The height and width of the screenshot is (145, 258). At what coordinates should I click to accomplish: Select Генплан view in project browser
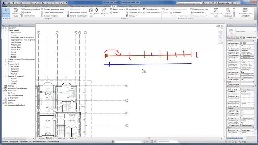[x=14, y=35]
